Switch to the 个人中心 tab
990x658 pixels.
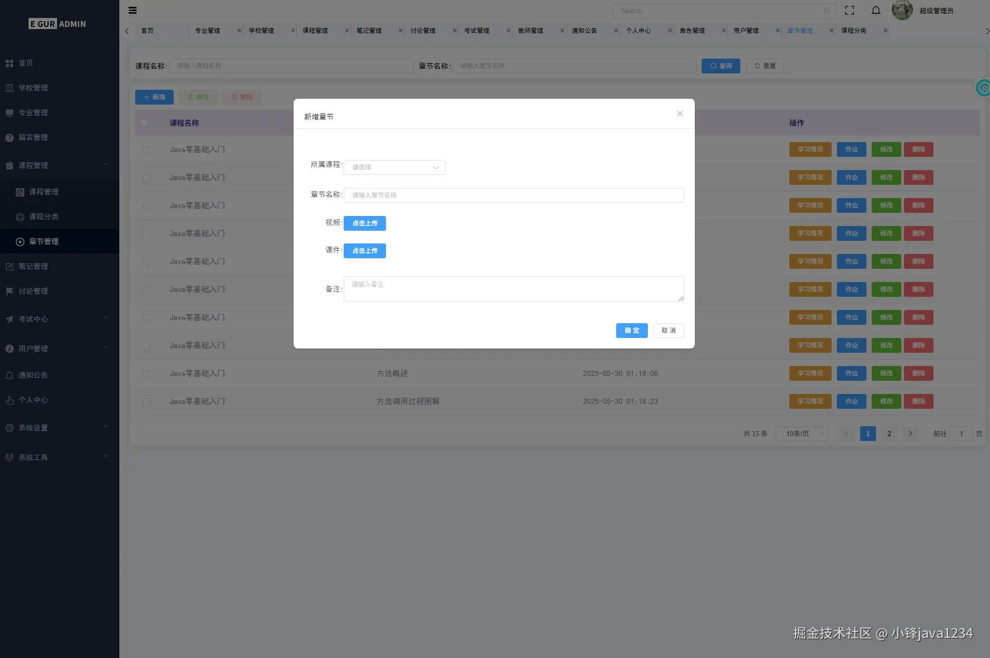(x=638, y=31)
